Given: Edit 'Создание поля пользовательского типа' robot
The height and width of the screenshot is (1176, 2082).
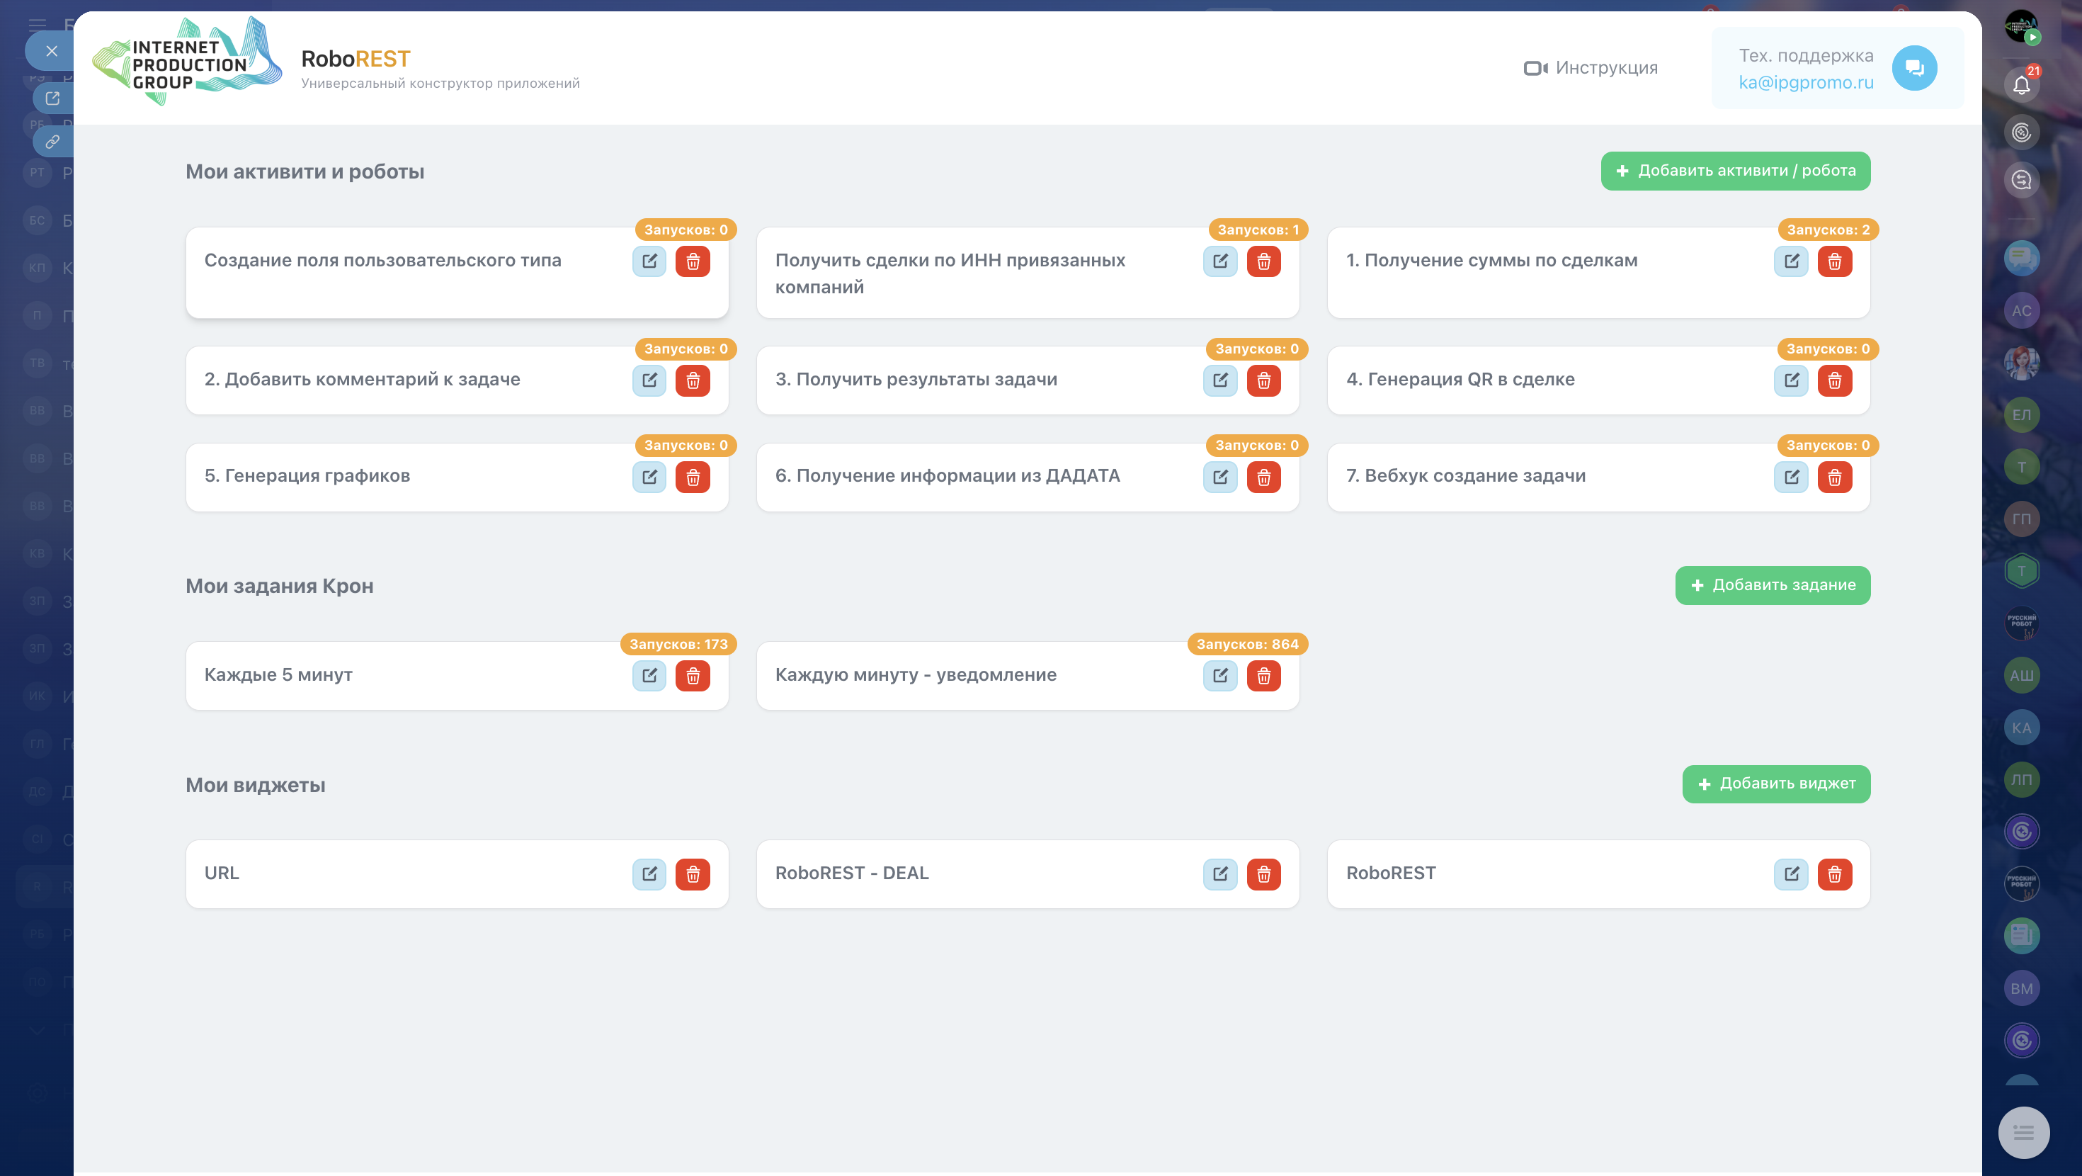Looking at the screenshot, I should (649, 261).
